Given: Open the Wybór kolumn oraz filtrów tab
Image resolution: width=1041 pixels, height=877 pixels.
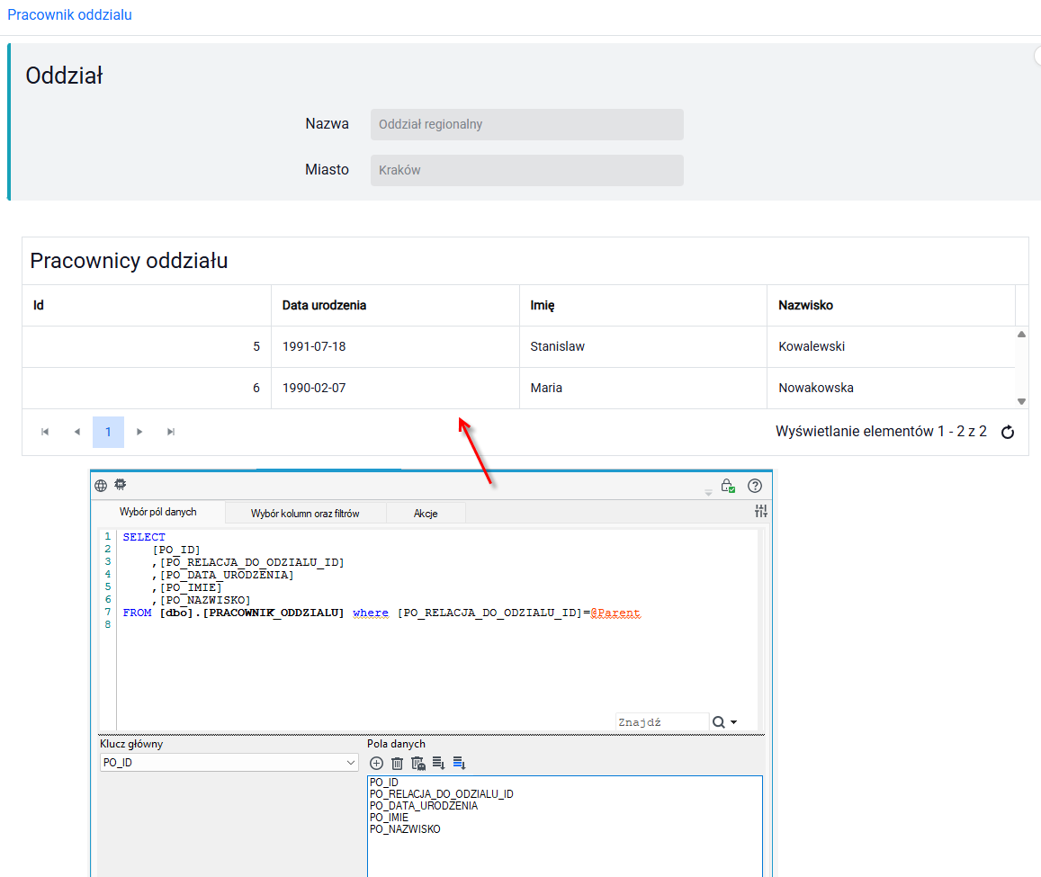Looking at the screenshot, I should click(305, 514).
